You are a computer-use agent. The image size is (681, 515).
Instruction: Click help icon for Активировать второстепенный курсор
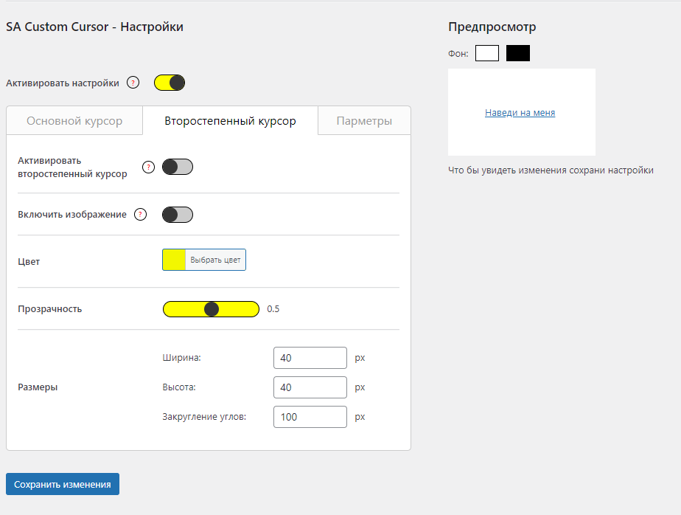point(148,167)
